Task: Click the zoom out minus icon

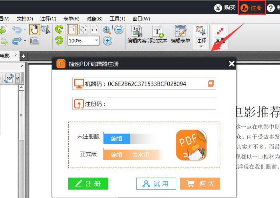Action: click(x=119, y=30)
